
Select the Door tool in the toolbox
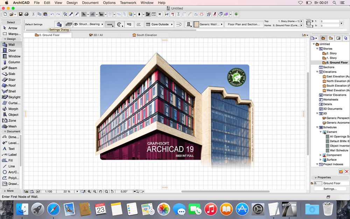click(12, 50)
